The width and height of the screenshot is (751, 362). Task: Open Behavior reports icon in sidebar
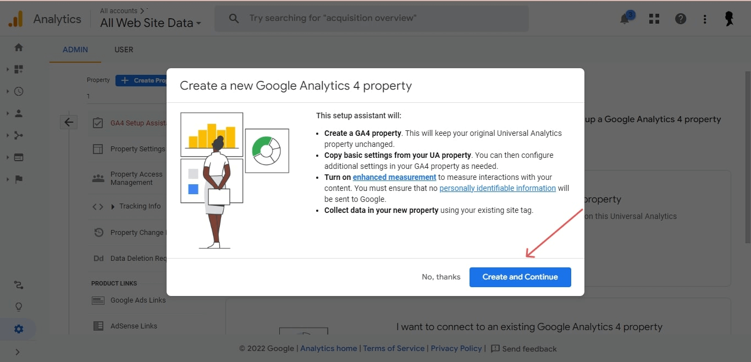point(19,157)
